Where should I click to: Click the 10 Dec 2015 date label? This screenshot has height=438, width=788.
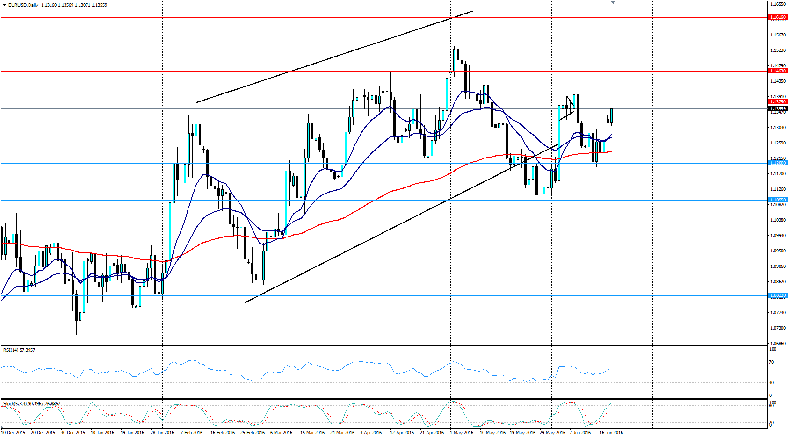coord(13,433)
